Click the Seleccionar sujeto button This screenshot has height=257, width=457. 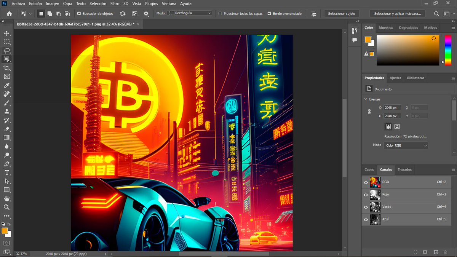tap(342, 13)
